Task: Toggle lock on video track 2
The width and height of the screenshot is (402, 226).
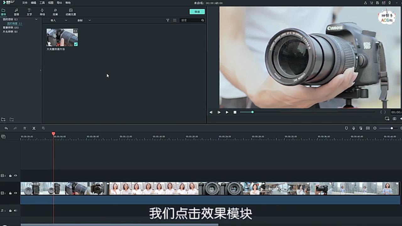Action: [10, 176]
